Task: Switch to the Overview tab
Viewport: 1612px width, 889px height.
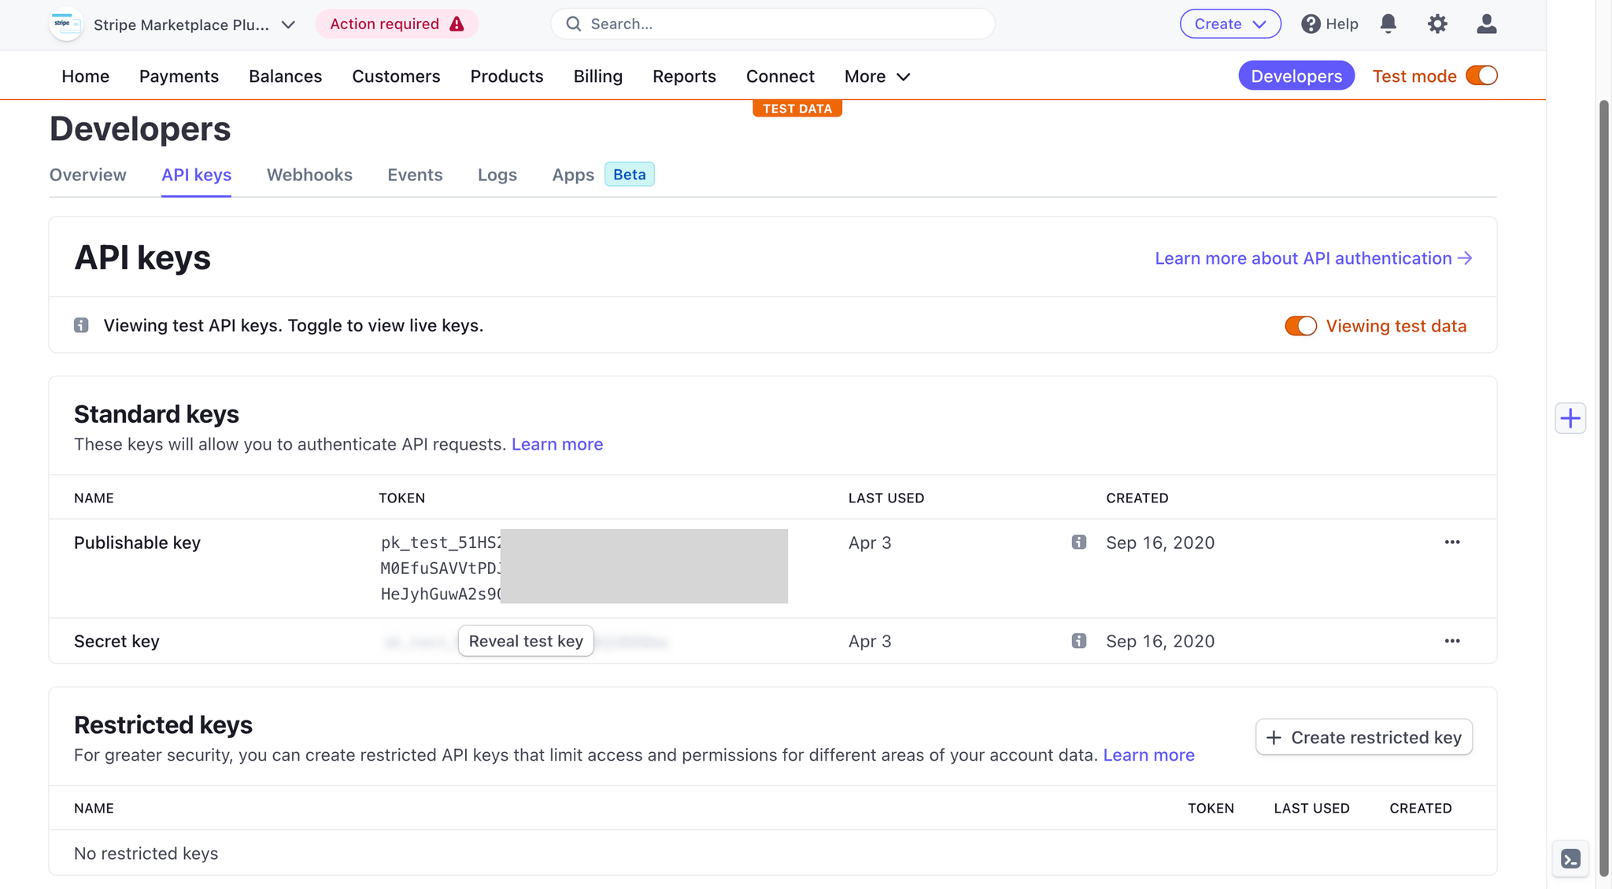Action: [x=87, y=175]
